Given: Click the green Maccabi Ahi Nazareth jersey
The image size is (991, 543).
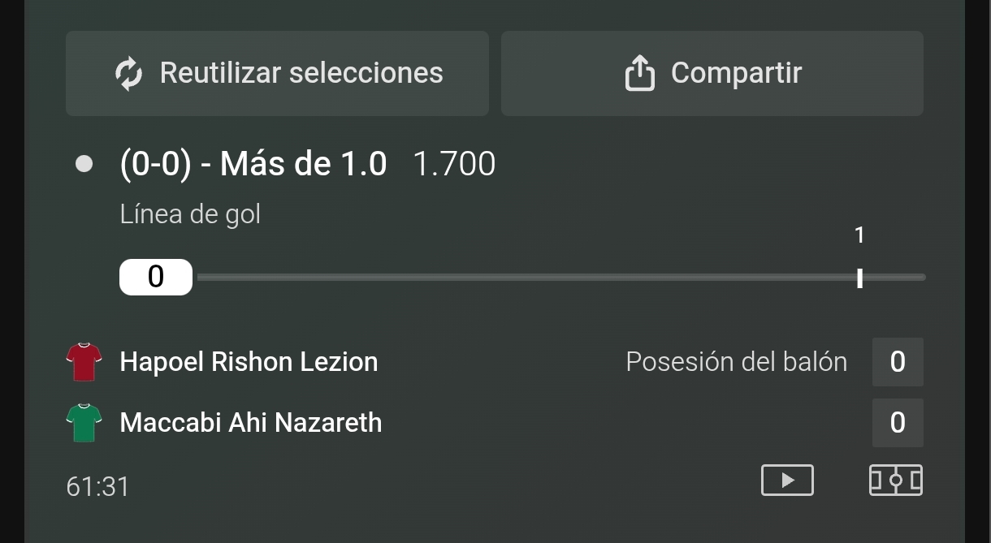Looking at the screenshot, I should [84, 423].
